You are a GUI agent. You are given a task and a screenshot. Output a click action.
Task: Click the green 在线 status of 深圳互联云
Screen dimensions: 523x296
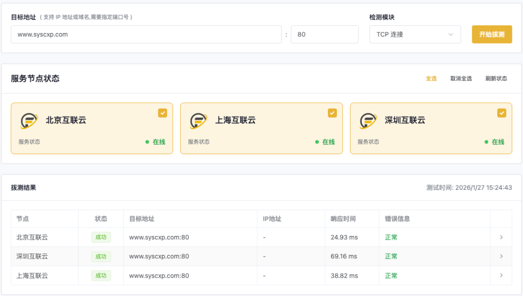tap(497, 142)
